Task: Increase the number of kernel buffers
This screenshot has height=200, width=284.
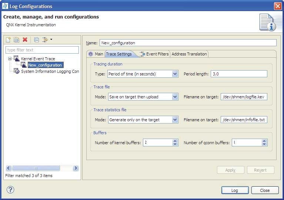Action: (x=175, y=141)
